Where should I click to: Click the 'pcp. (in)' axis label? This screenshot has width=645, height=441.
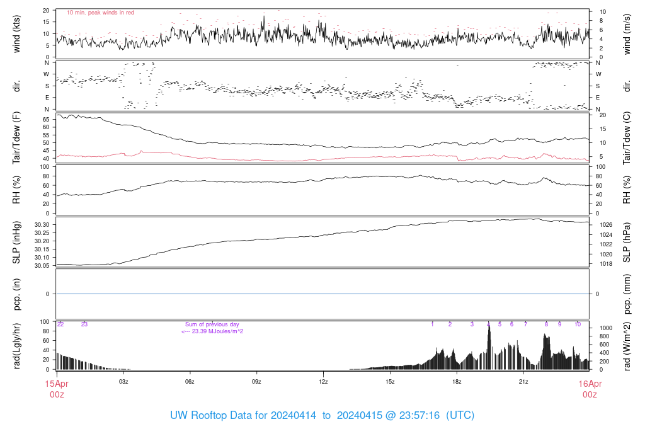pyautogui.click(x=16, y=294)
